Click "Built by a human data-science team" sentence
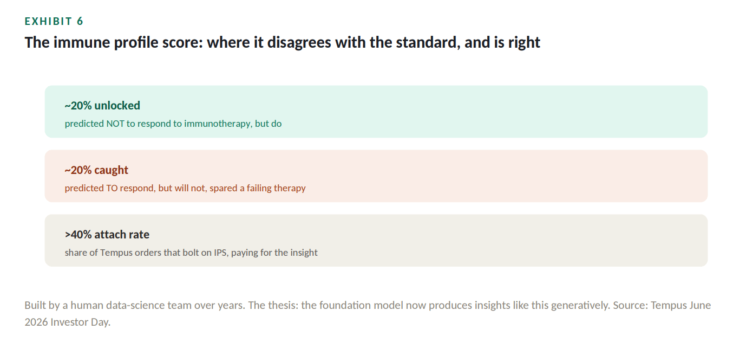 (134, 305)
